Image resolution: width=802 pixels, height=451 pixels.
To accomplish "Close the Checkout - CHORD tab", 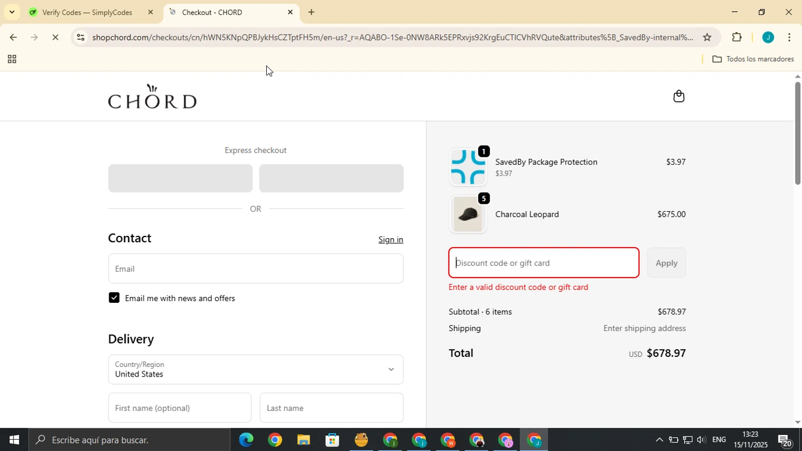I will pos(290,12).
